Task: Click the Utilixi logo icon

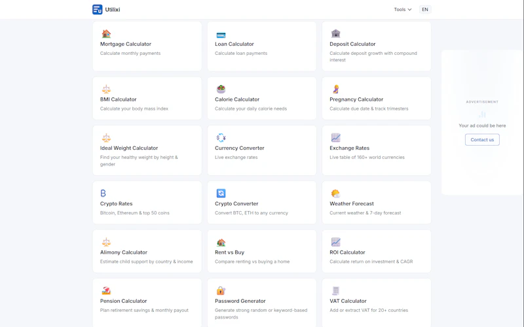Action: [x=97, y=9]
